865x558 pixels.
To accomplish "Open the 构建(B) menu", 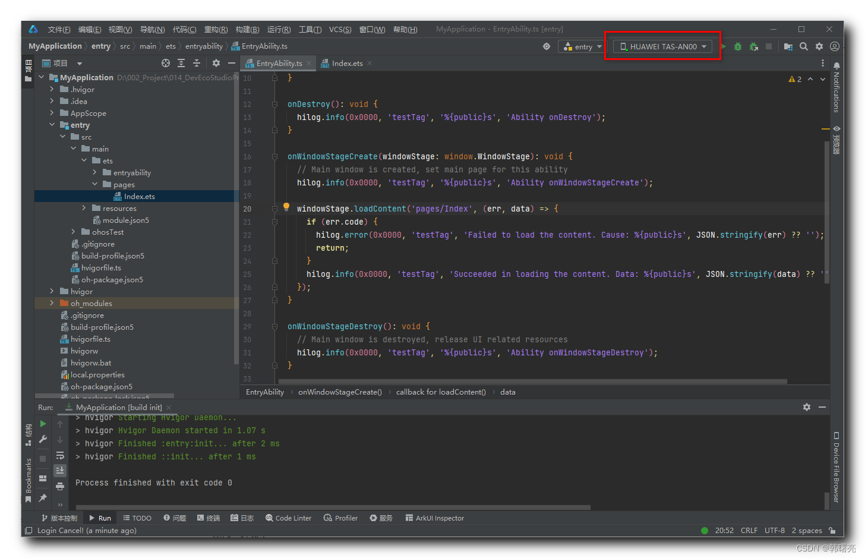I will (x=247, y=29).
